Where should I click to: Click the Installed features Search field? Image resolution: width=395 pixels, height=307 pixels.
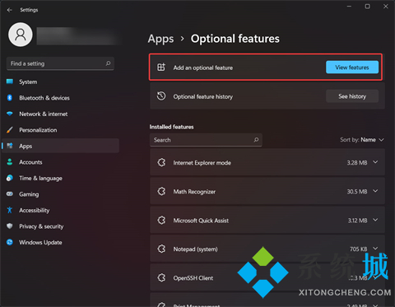pyautogui.click(x=206, y=140)
